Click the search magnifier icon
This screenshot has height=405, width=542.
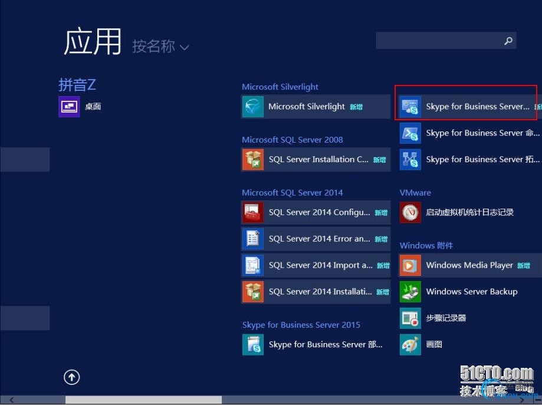pyautogui.click(x=508, y=41)
